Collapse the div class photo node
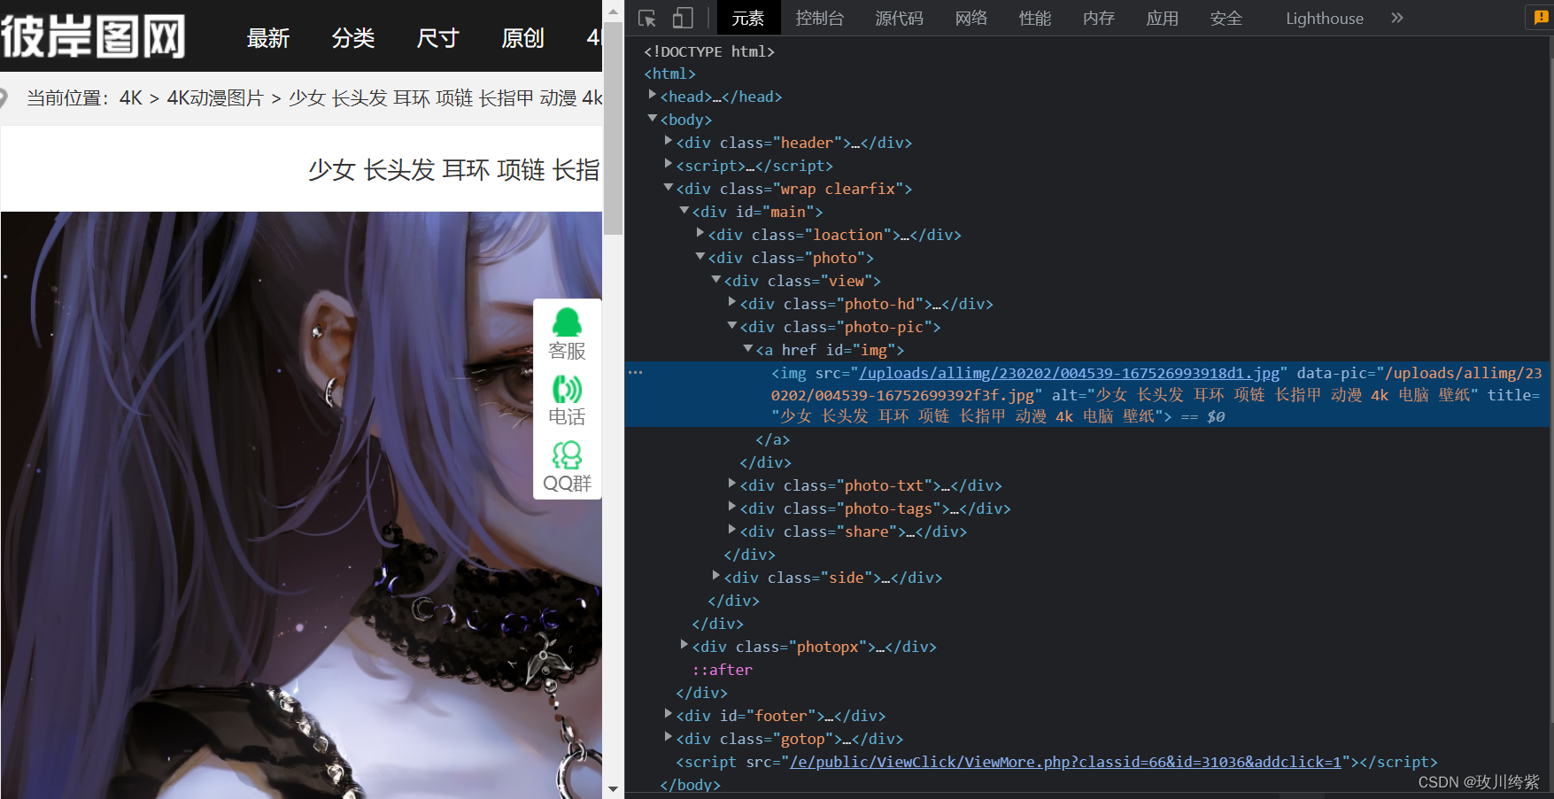Viewport: 1554px width, 799px height. (x=700, y=256)
